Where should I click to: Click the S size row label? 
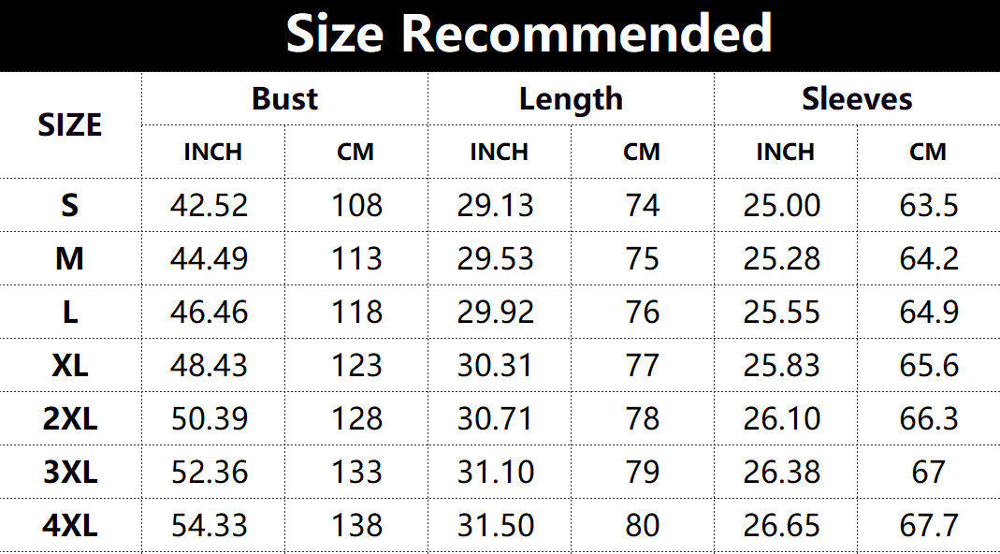click(x=70, y=205)
